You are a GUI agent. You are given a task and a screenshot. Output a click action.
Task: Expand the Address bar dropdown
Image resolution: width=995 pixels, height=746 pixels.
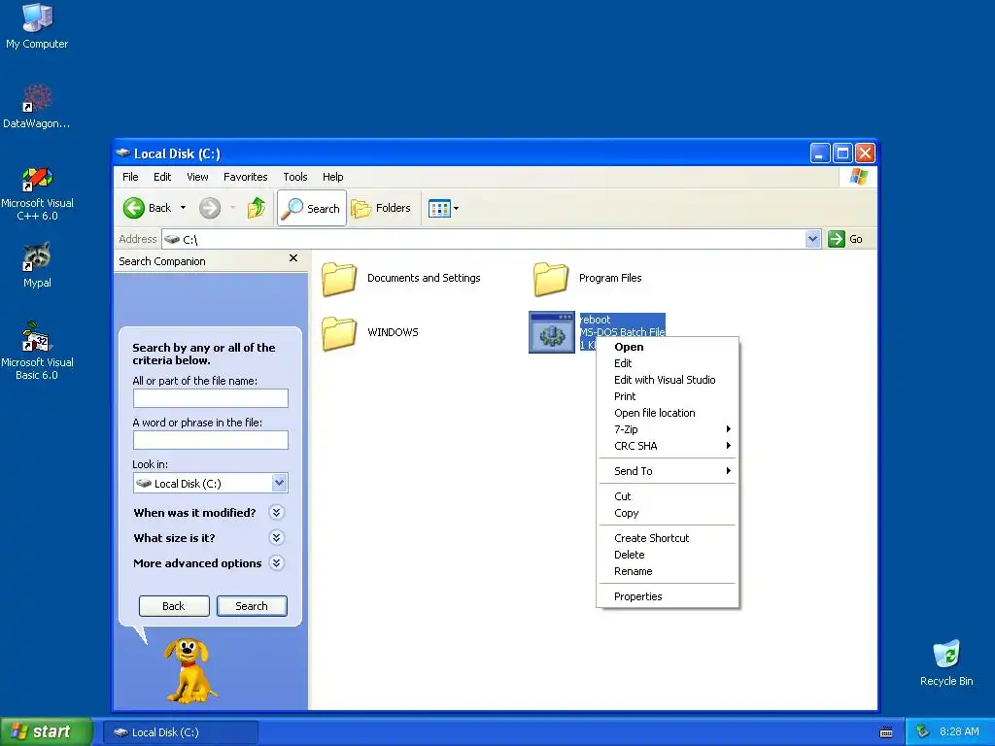pos(813,239)
